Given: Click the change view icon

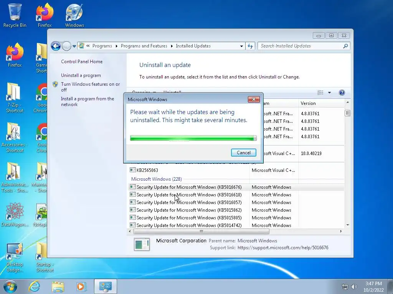Looking at the screenshot, I should 320,93.
